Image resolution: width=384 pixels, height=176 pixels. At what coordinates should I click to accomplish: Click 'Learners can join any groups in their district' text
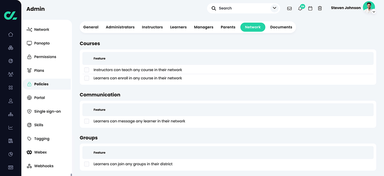coord(133,164)
